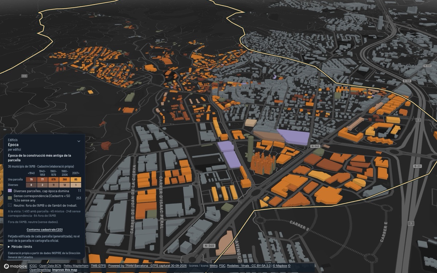Select Una parcel·la 1940-1959 swatch (77)
The image size is (437, 273).
pyautogui.click(x=42, y=179)
